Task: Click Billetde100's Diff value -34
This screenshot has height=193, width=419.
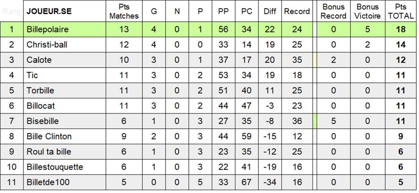Action: click(x=270, y=182)
